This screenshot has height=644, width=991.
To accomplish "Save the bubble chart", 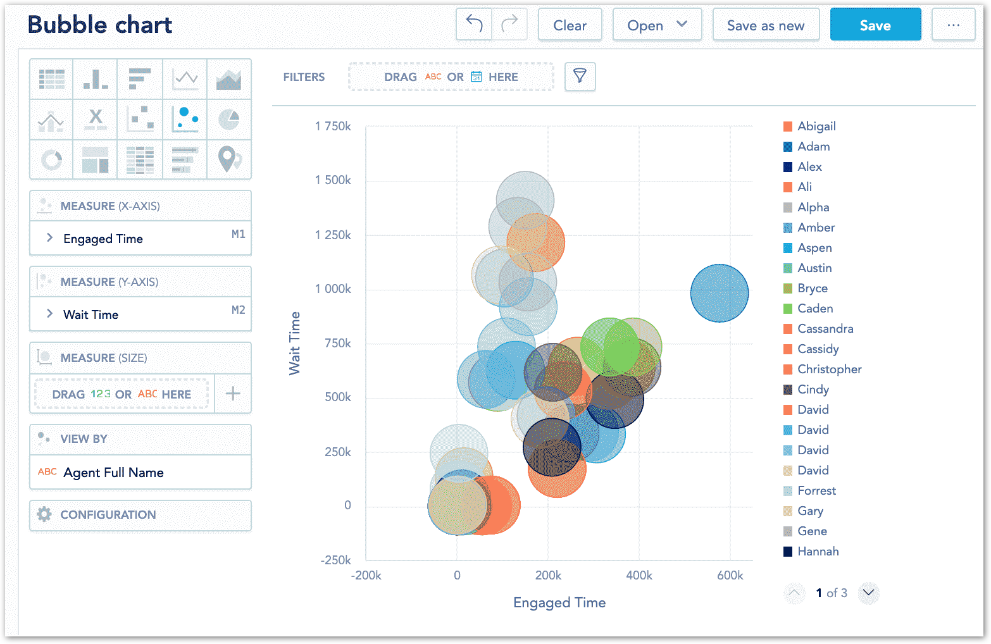I will [x=875, y=25].
